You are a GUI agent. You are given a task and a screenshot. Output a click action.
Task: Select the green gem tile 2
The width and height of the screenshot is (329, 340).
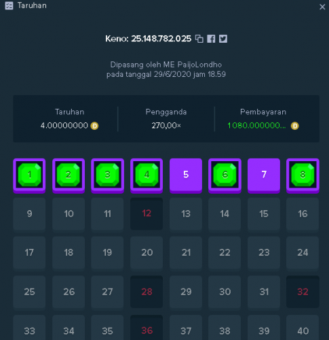(69, 175)
